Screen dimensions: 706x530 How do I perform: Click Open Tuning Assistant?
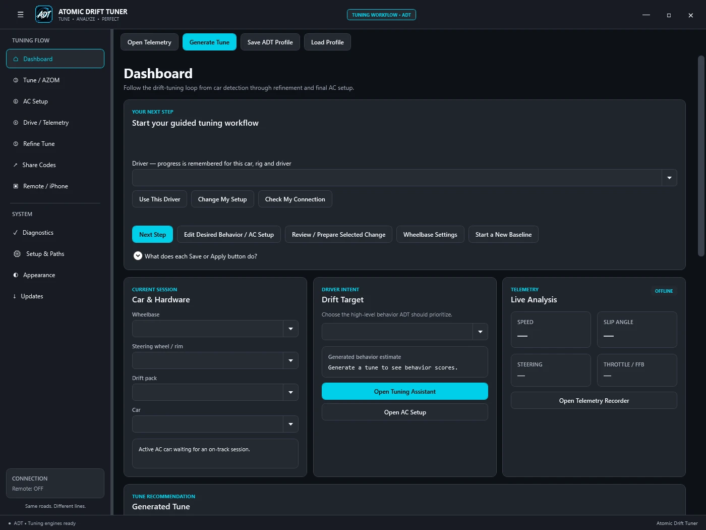point(405,391)
